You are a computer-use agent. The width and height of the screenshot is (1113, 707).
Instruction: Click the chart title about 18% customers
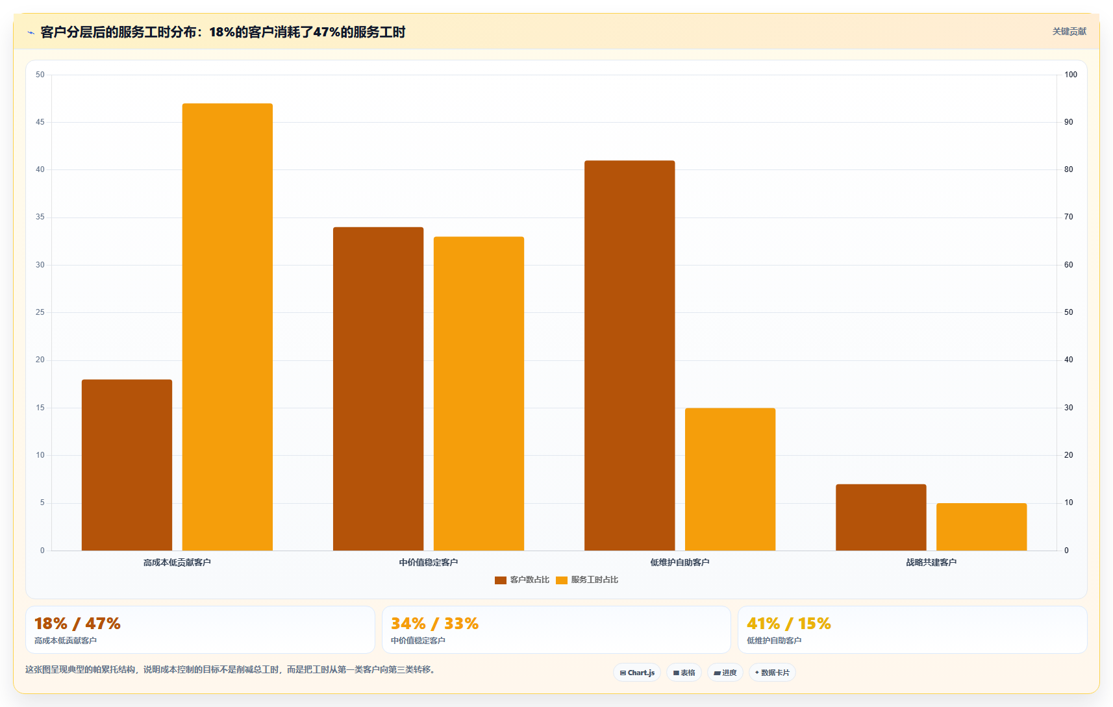(x=223, y=32)
